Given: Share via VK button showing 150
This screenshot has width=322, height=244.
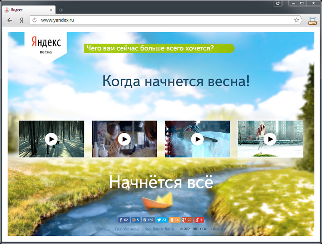Looking at the screenshot, I should (148, 220).
